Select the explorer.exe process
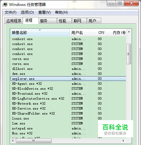The height and width of the screenshot is (145, 141). pos(68,79)
